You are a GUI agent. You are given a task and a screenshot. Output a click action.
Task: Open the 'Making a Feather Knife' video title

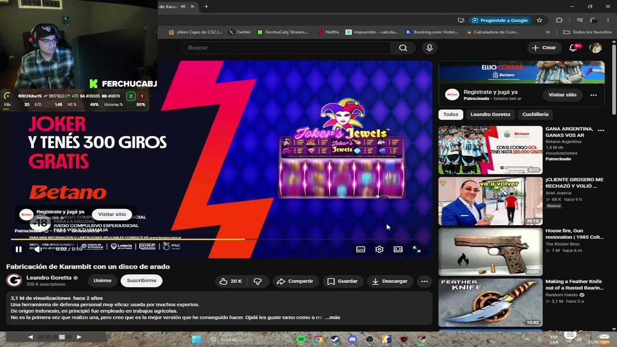(x=574, y=284)
